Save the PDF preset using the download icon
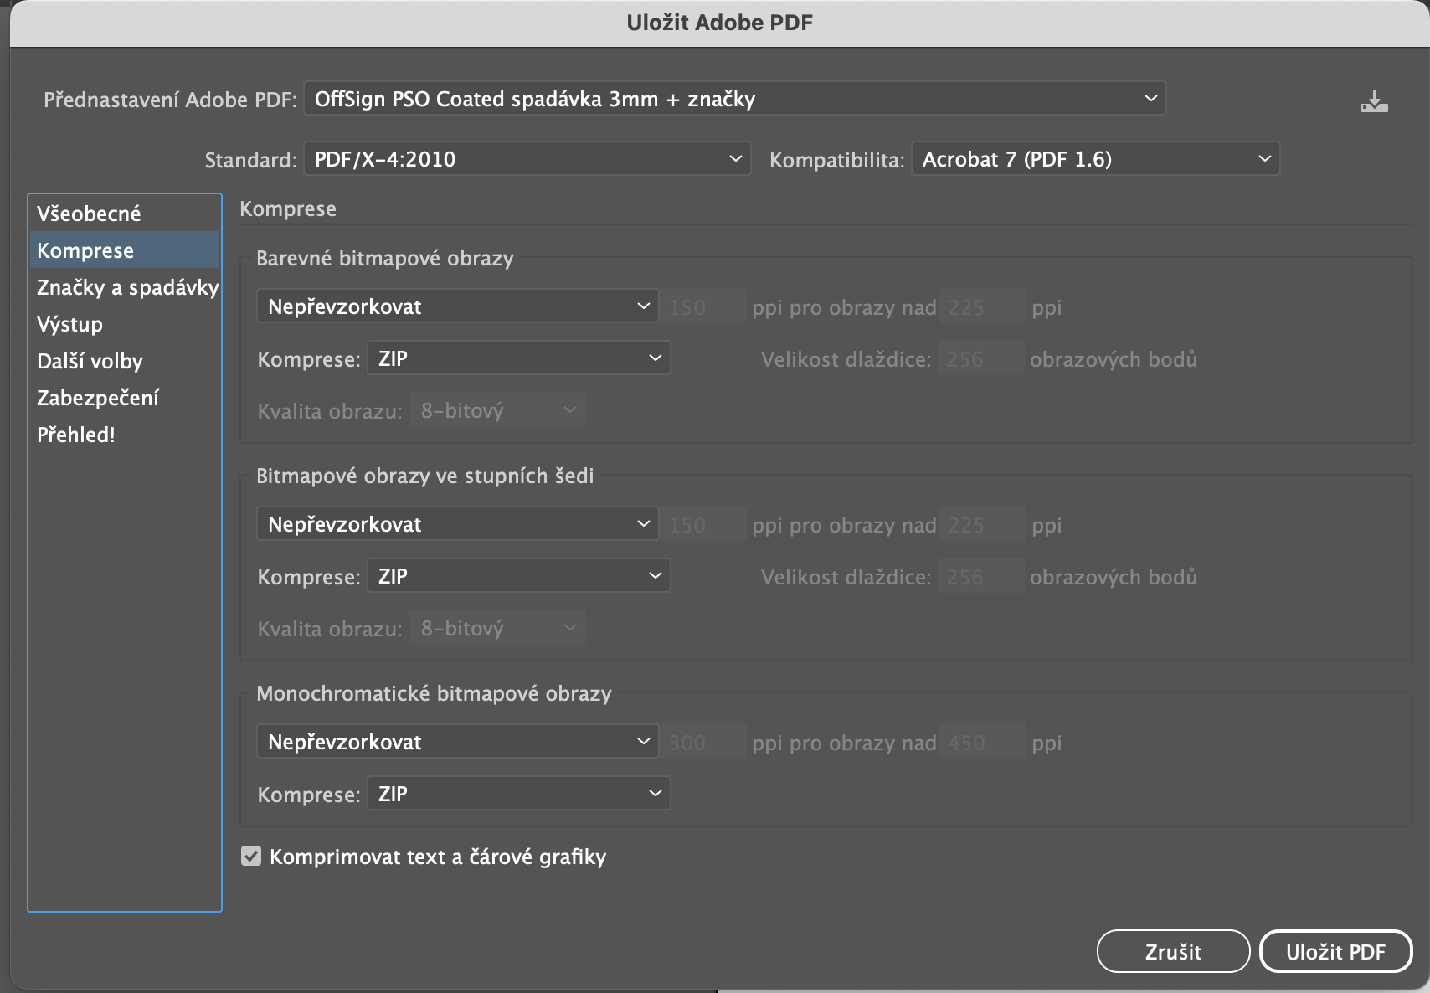The width and height of the screenshot is (1430, 993). pyautogui.click(x=1374, y=101)
